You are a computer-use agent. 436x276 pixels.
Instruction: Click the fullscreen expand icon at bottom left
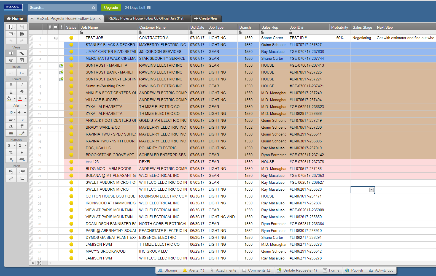pyautogui.click(x=39, y=263)
